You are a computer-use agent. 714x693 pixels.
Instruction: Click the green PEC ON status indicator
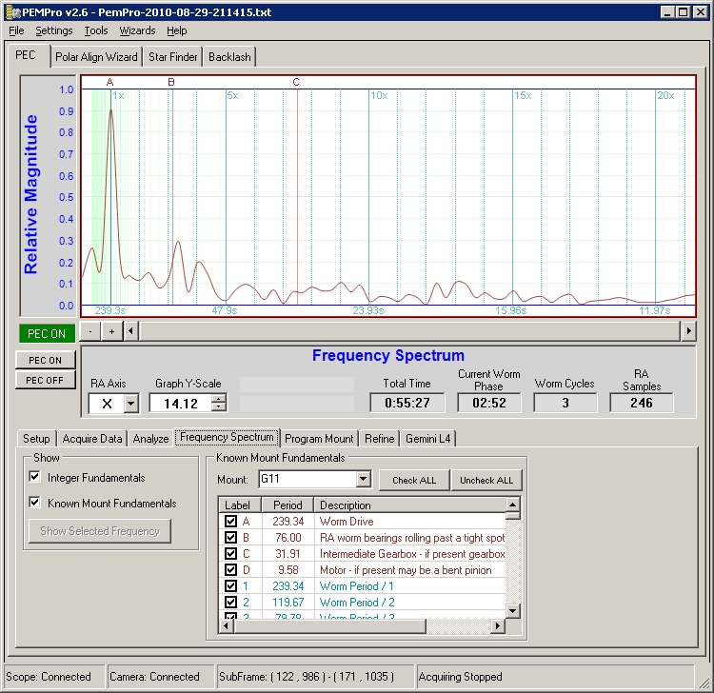tap(47, 334)
